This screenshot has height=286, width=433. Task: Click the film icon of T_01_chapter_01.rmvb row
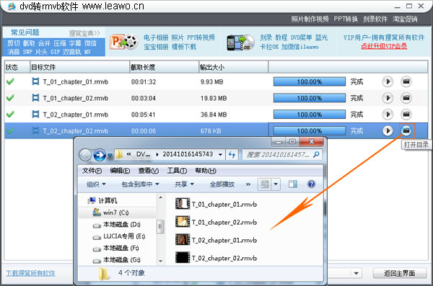(35, 81)
